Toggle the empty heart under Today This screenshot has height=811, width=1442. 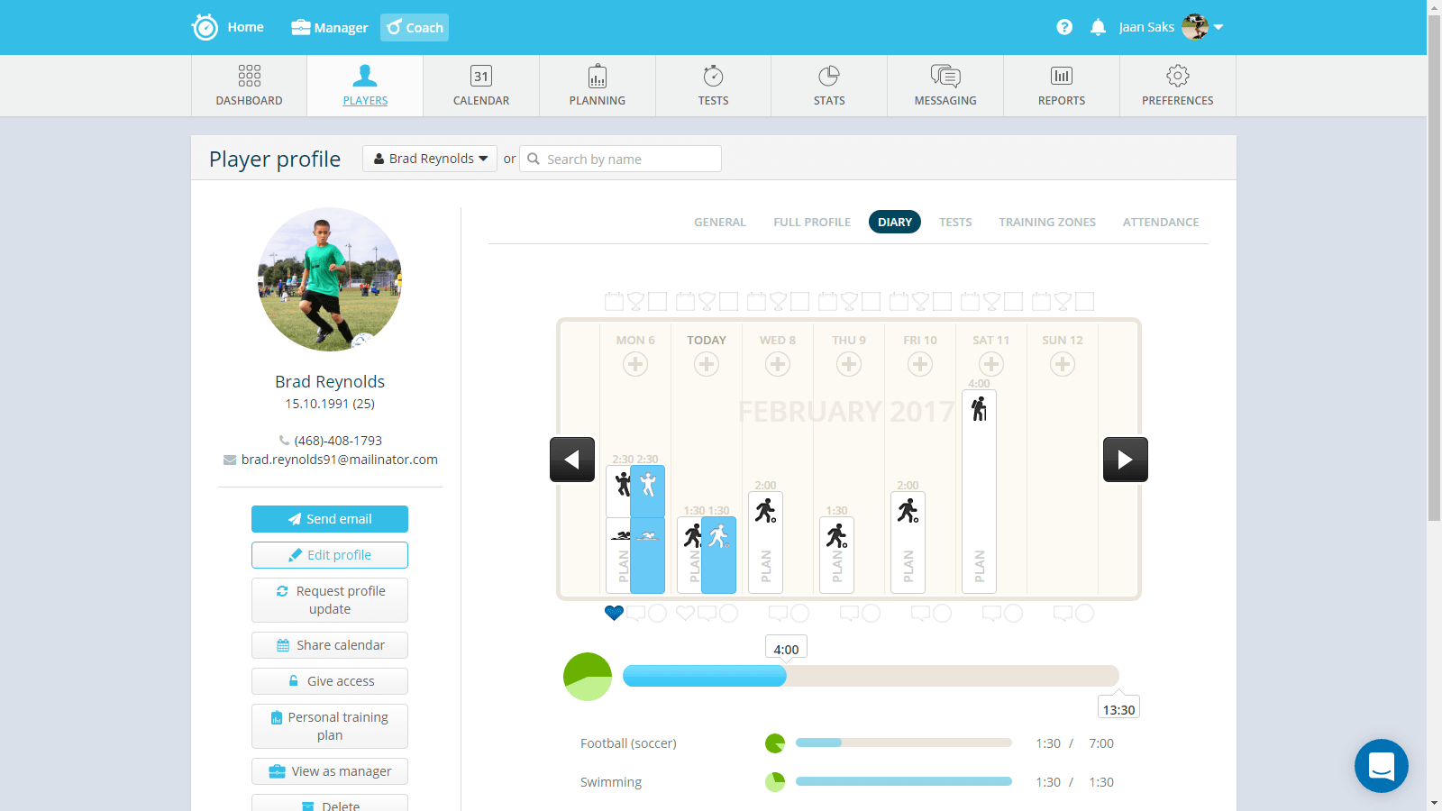(x=685, y=613)
